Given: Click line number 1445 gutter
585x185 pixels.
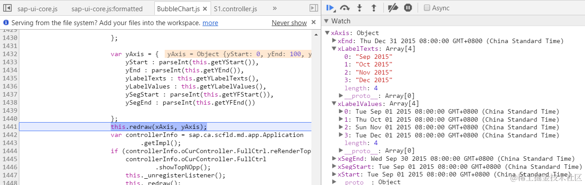Looking at the screenshot, I should (9, 159).
